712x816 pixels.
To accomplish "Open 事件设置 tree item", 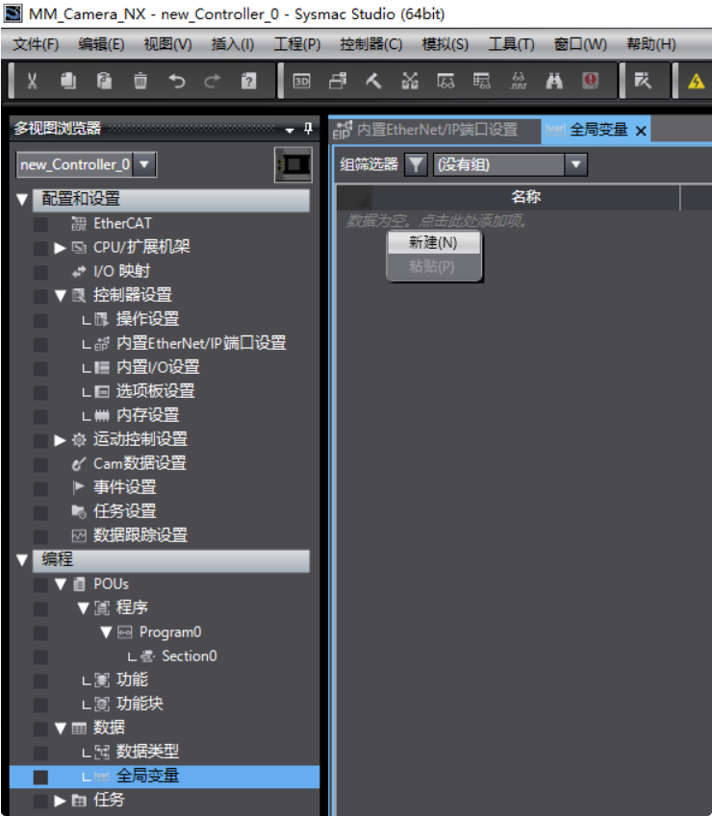I will click(x=124, y=487).
